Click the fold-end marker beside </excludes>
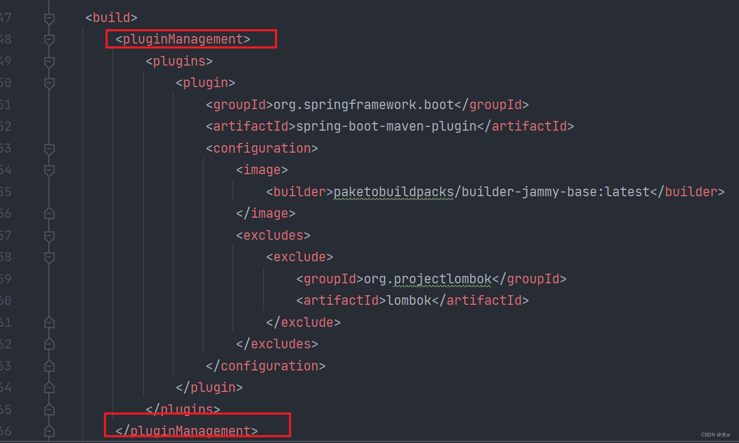 pyautogui.click(x=49, y=344)
